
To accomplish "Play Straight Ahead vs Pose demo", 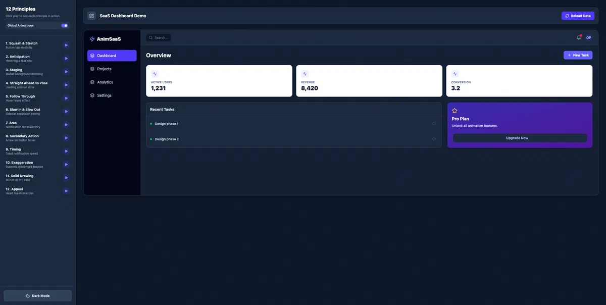I will pos(66,85).
